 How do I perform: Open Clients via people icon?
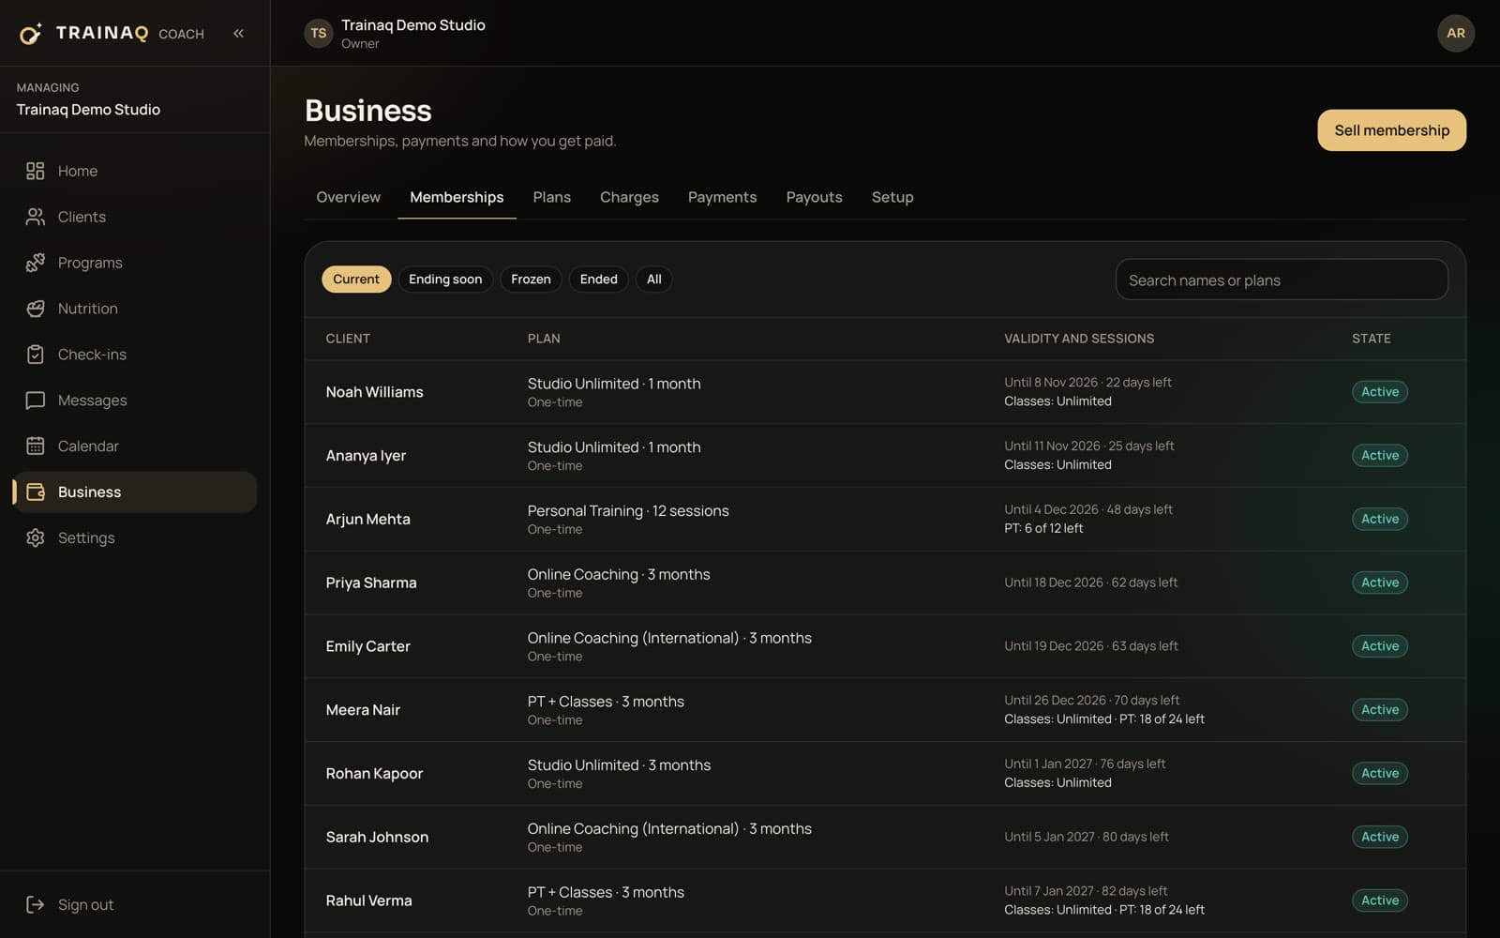[36, 217]
